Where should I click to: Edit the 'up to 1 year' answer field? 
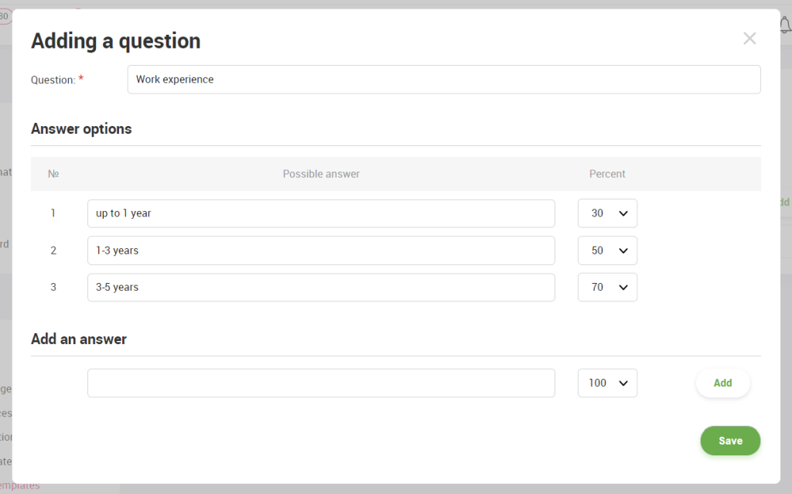tap(321, 213)
